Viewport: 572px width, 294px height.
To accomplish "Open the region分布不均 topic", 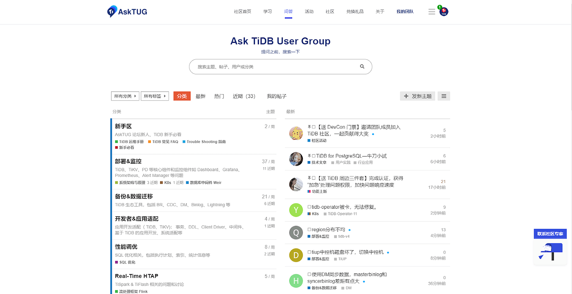I will click(328, 229).
